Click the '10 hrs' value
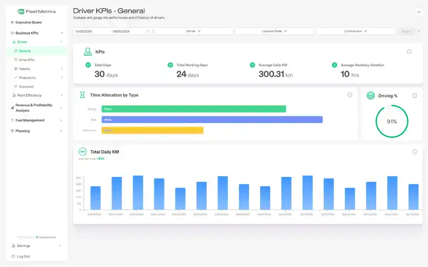428x267 pixels. [349, 74]
